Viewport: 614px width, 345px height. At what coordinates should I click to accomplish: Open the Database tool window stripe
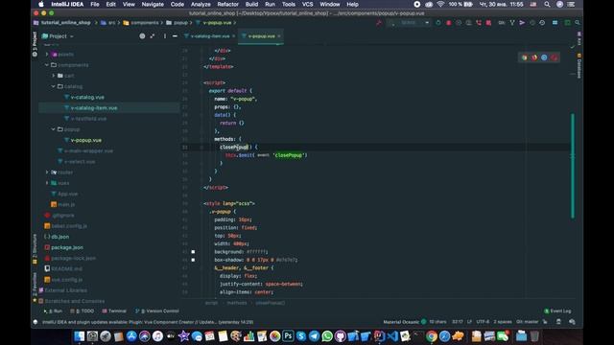coord(579,66)
